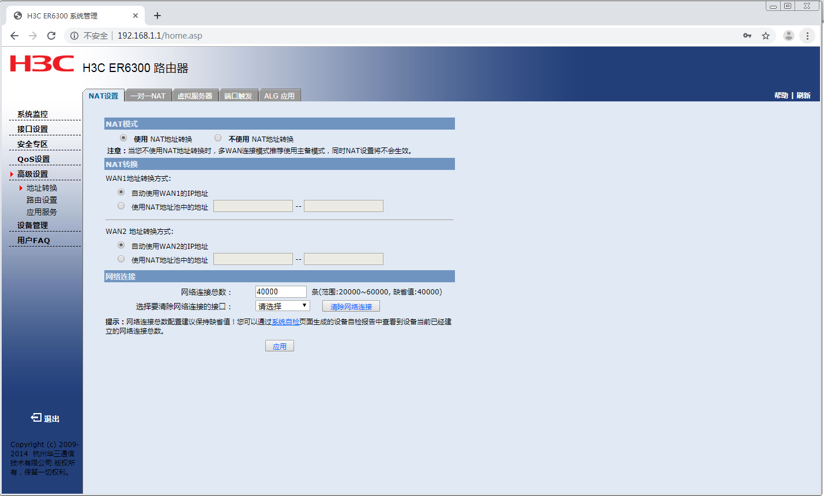The image size is (824, 496).
Task: Click the browser back arrow
Action: click(14, 36)
